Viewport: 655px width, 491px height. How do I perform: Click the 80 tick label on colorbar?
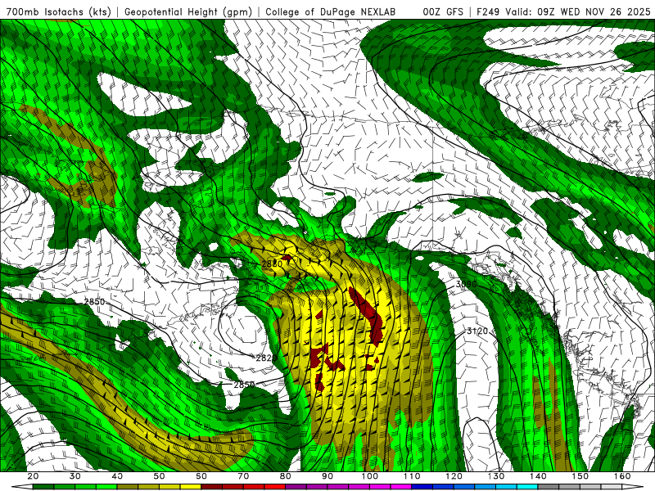coord(285,476)
